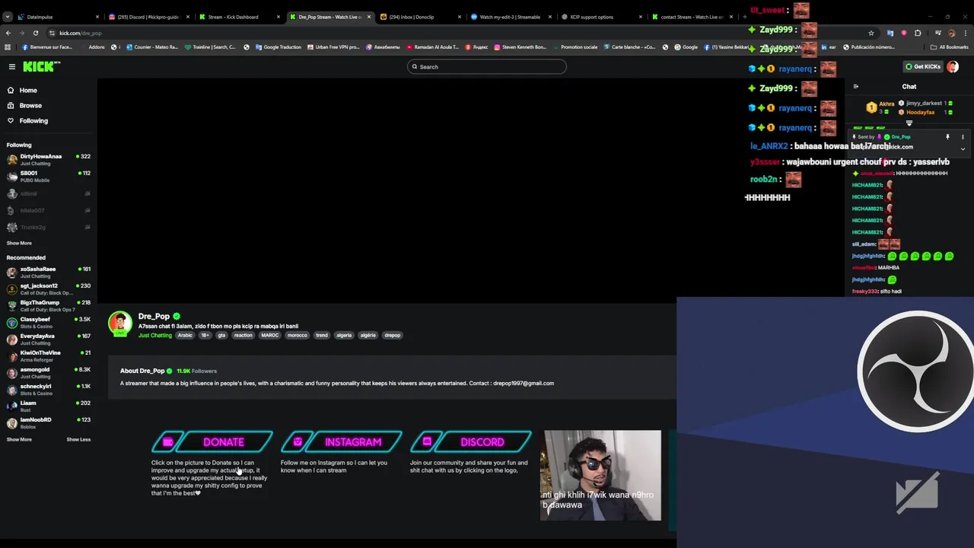Open pinned message three-dot options

tap(963, 137)
